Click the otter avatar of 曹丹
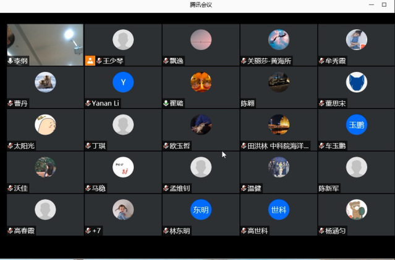The height and width of the screenshot is (260, 395). (45, 82)
